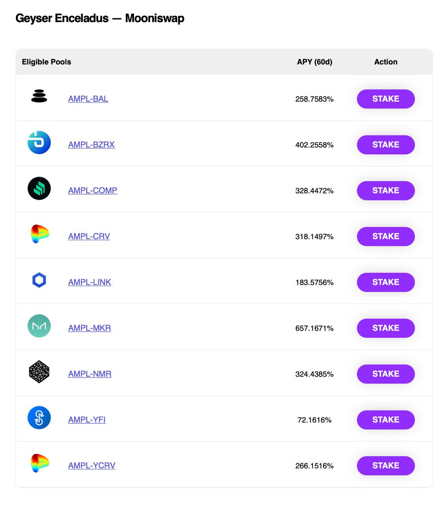Click the Chainlink hexagon icon
Viewport: 446px width, 505px height.
(39, 280)
